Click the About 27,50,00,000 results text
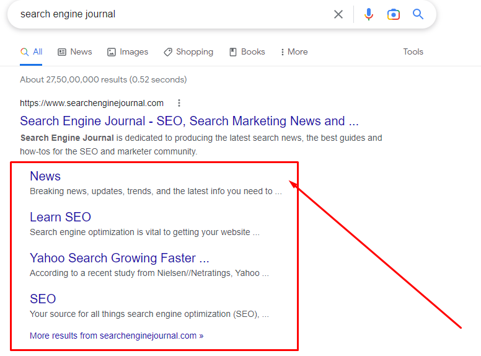This screenshot has width=481, height=356. (104, 80)
